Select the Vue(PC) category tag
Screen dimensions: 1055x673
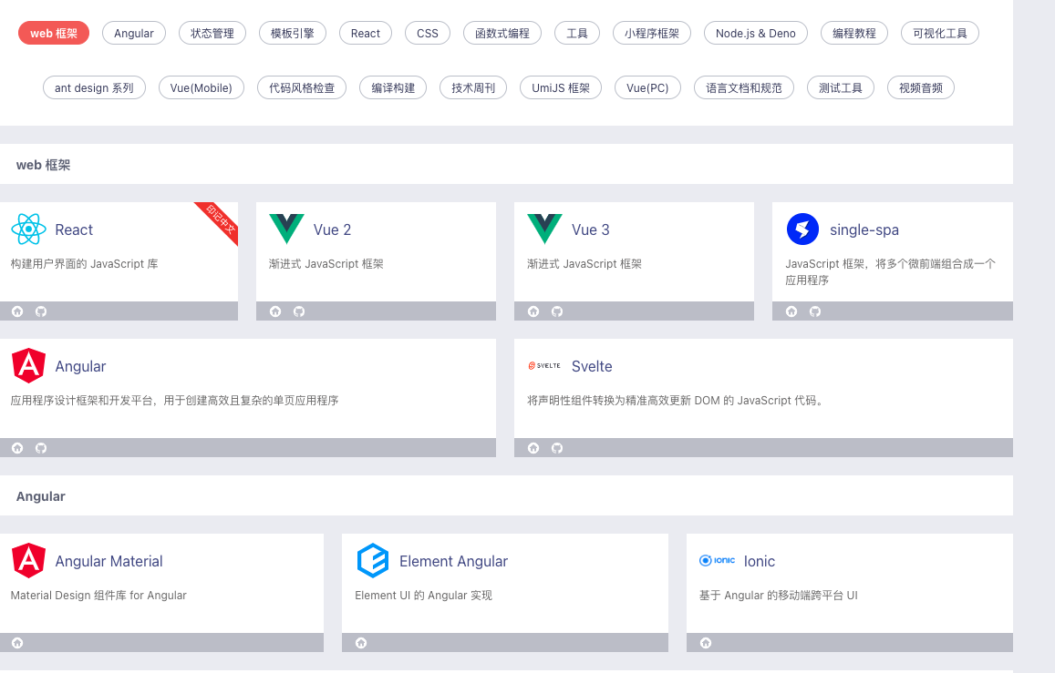pyautogui.click(x=648, y=87)
